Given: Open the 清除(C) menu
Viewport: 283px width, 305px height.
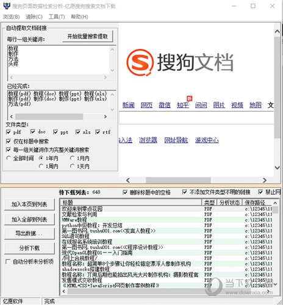Looking at the screenshot, I should [x=34, y=16].
